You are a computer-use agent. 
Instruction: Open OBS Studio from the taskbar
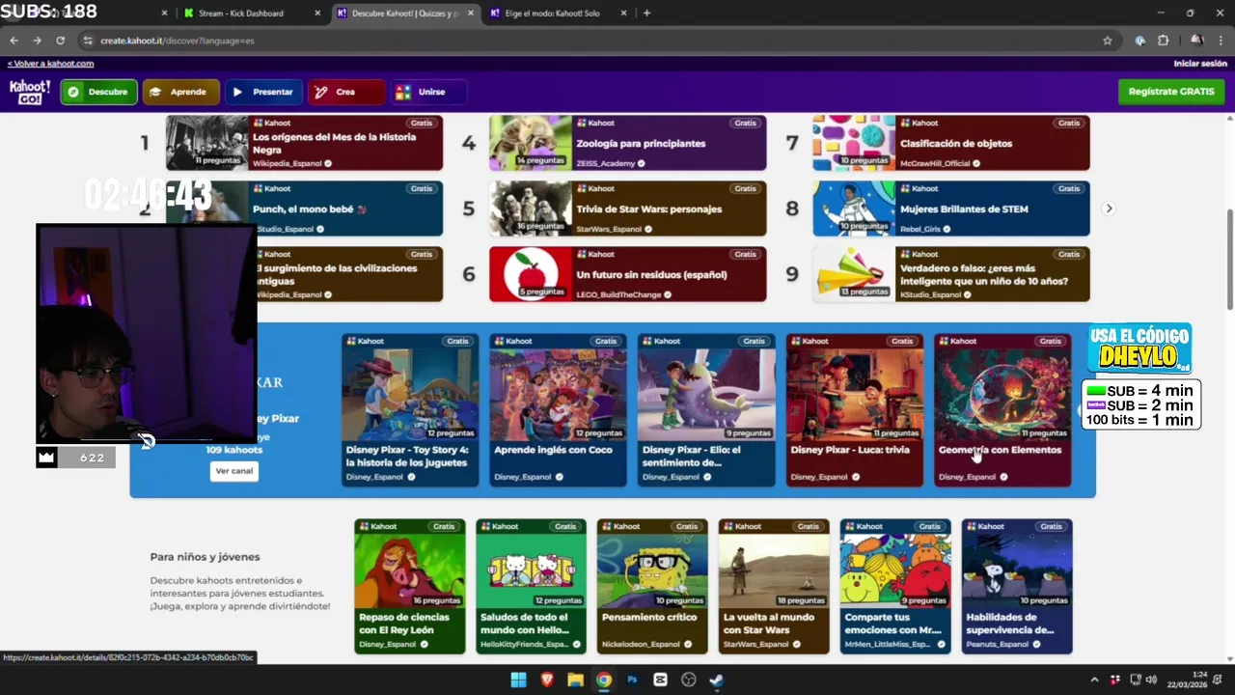688,680
